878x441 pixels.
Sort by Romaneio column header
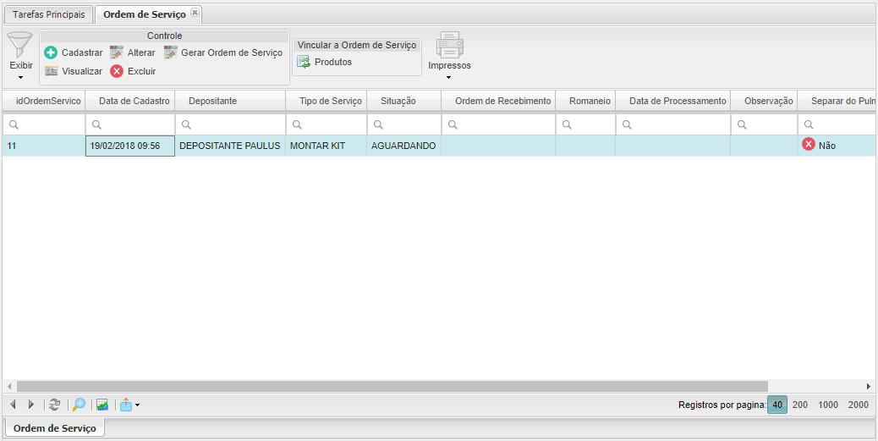(585, 101)
